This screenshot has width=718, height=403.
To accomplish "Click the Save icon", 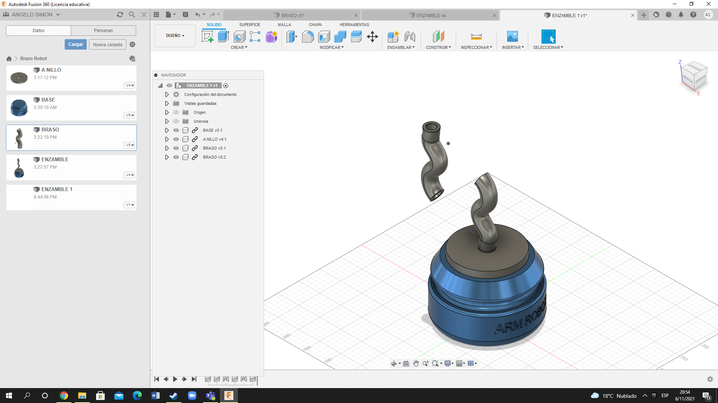I will [185, 15].
